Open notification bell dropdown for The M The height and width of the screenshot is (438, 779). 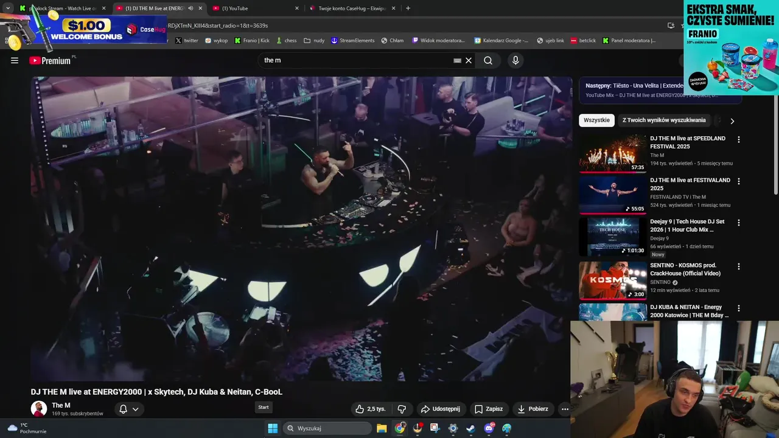pos(129,409)
